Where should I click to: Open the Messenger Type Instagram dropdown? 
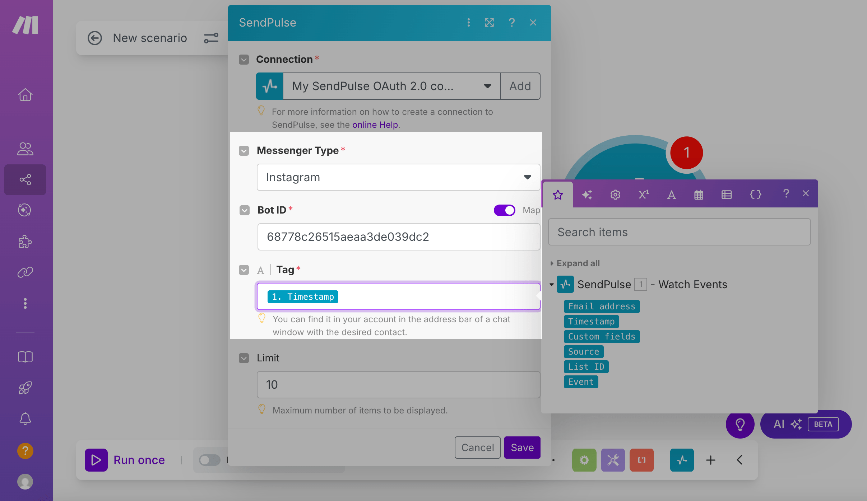tap(398, 177)
